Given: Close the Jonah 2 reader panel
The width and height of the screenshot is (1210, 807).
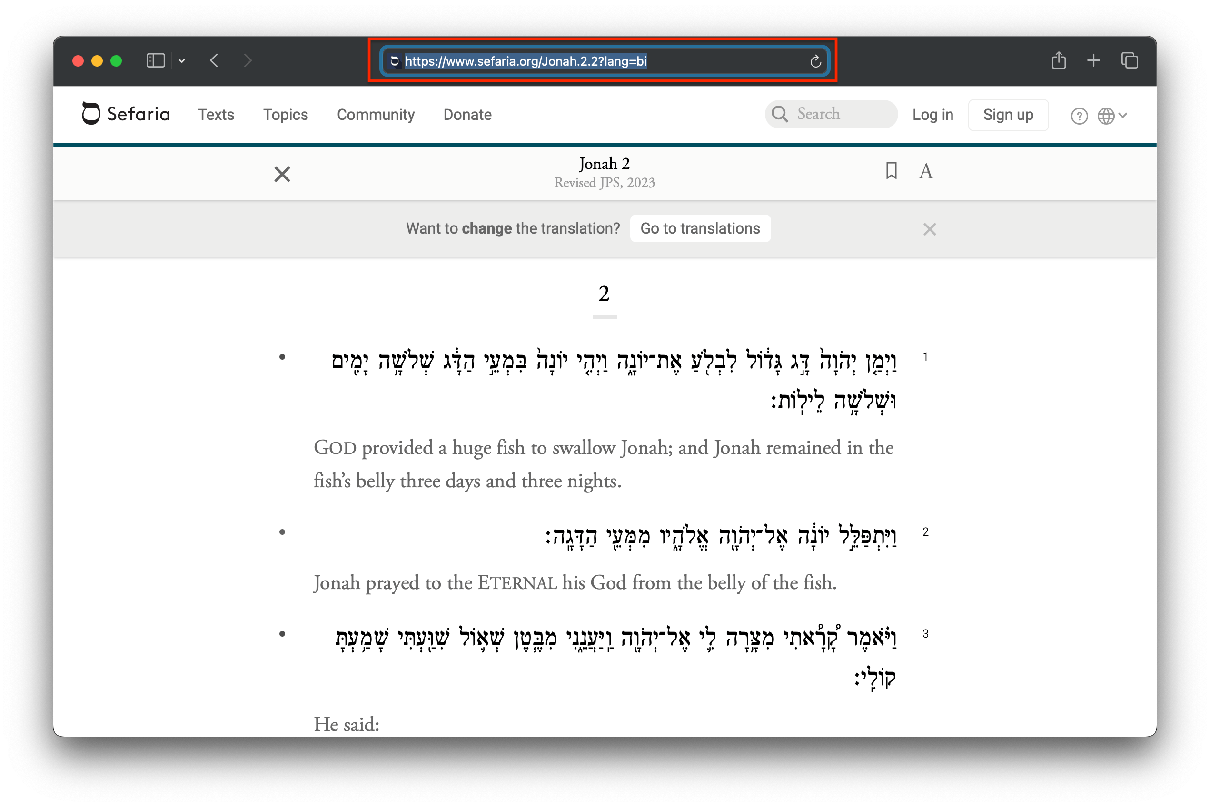Looking at the screenshot, I should [x=282, y=174].
